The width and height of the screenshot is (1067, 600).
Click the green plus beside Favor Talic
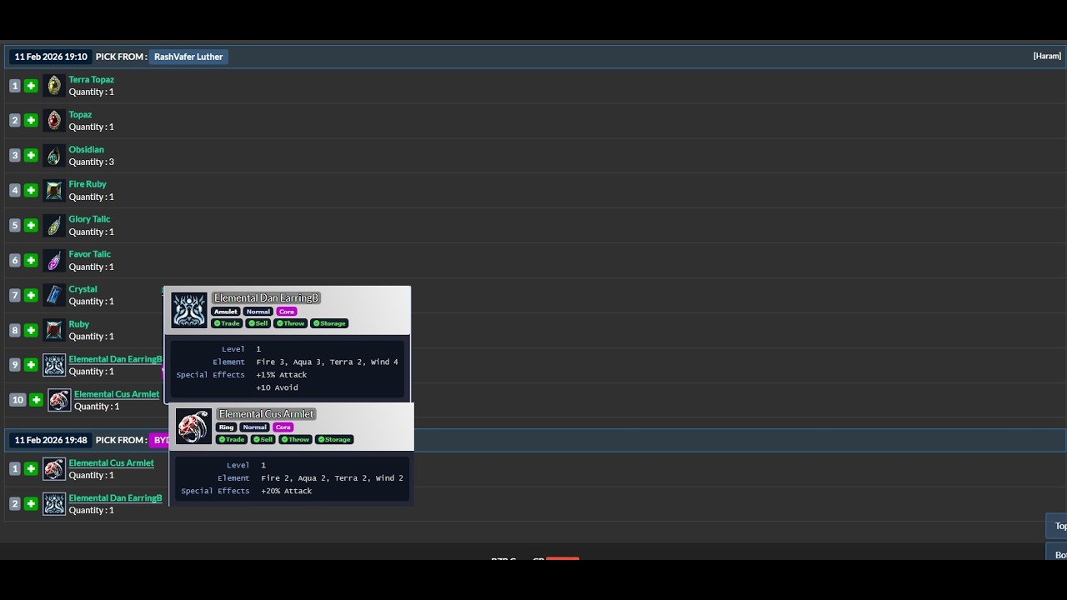coord(31,261)
